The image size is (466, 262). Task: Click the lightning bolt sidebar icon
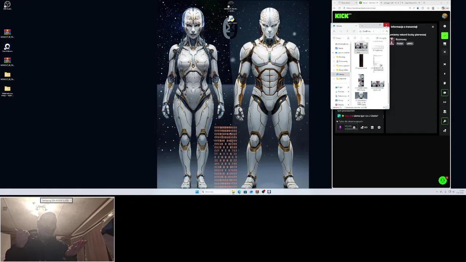coord(445,74)
